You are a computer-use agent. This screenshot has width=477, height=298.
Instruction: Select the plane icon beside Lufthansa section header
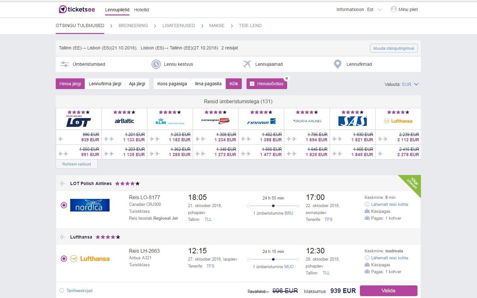pyautogui.click(x=63, y=237)
